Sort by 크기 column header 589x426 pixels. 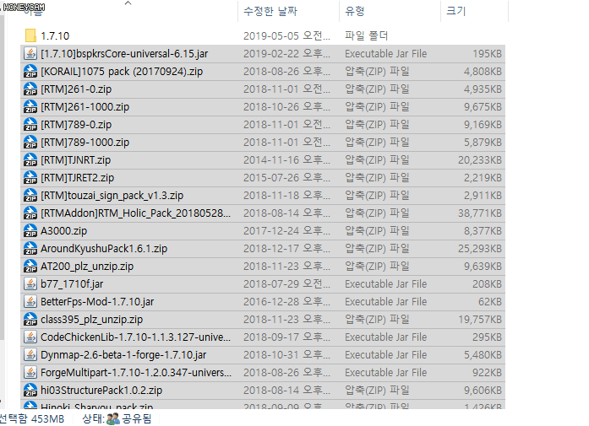pyautogui.click(x=455, y=11)
